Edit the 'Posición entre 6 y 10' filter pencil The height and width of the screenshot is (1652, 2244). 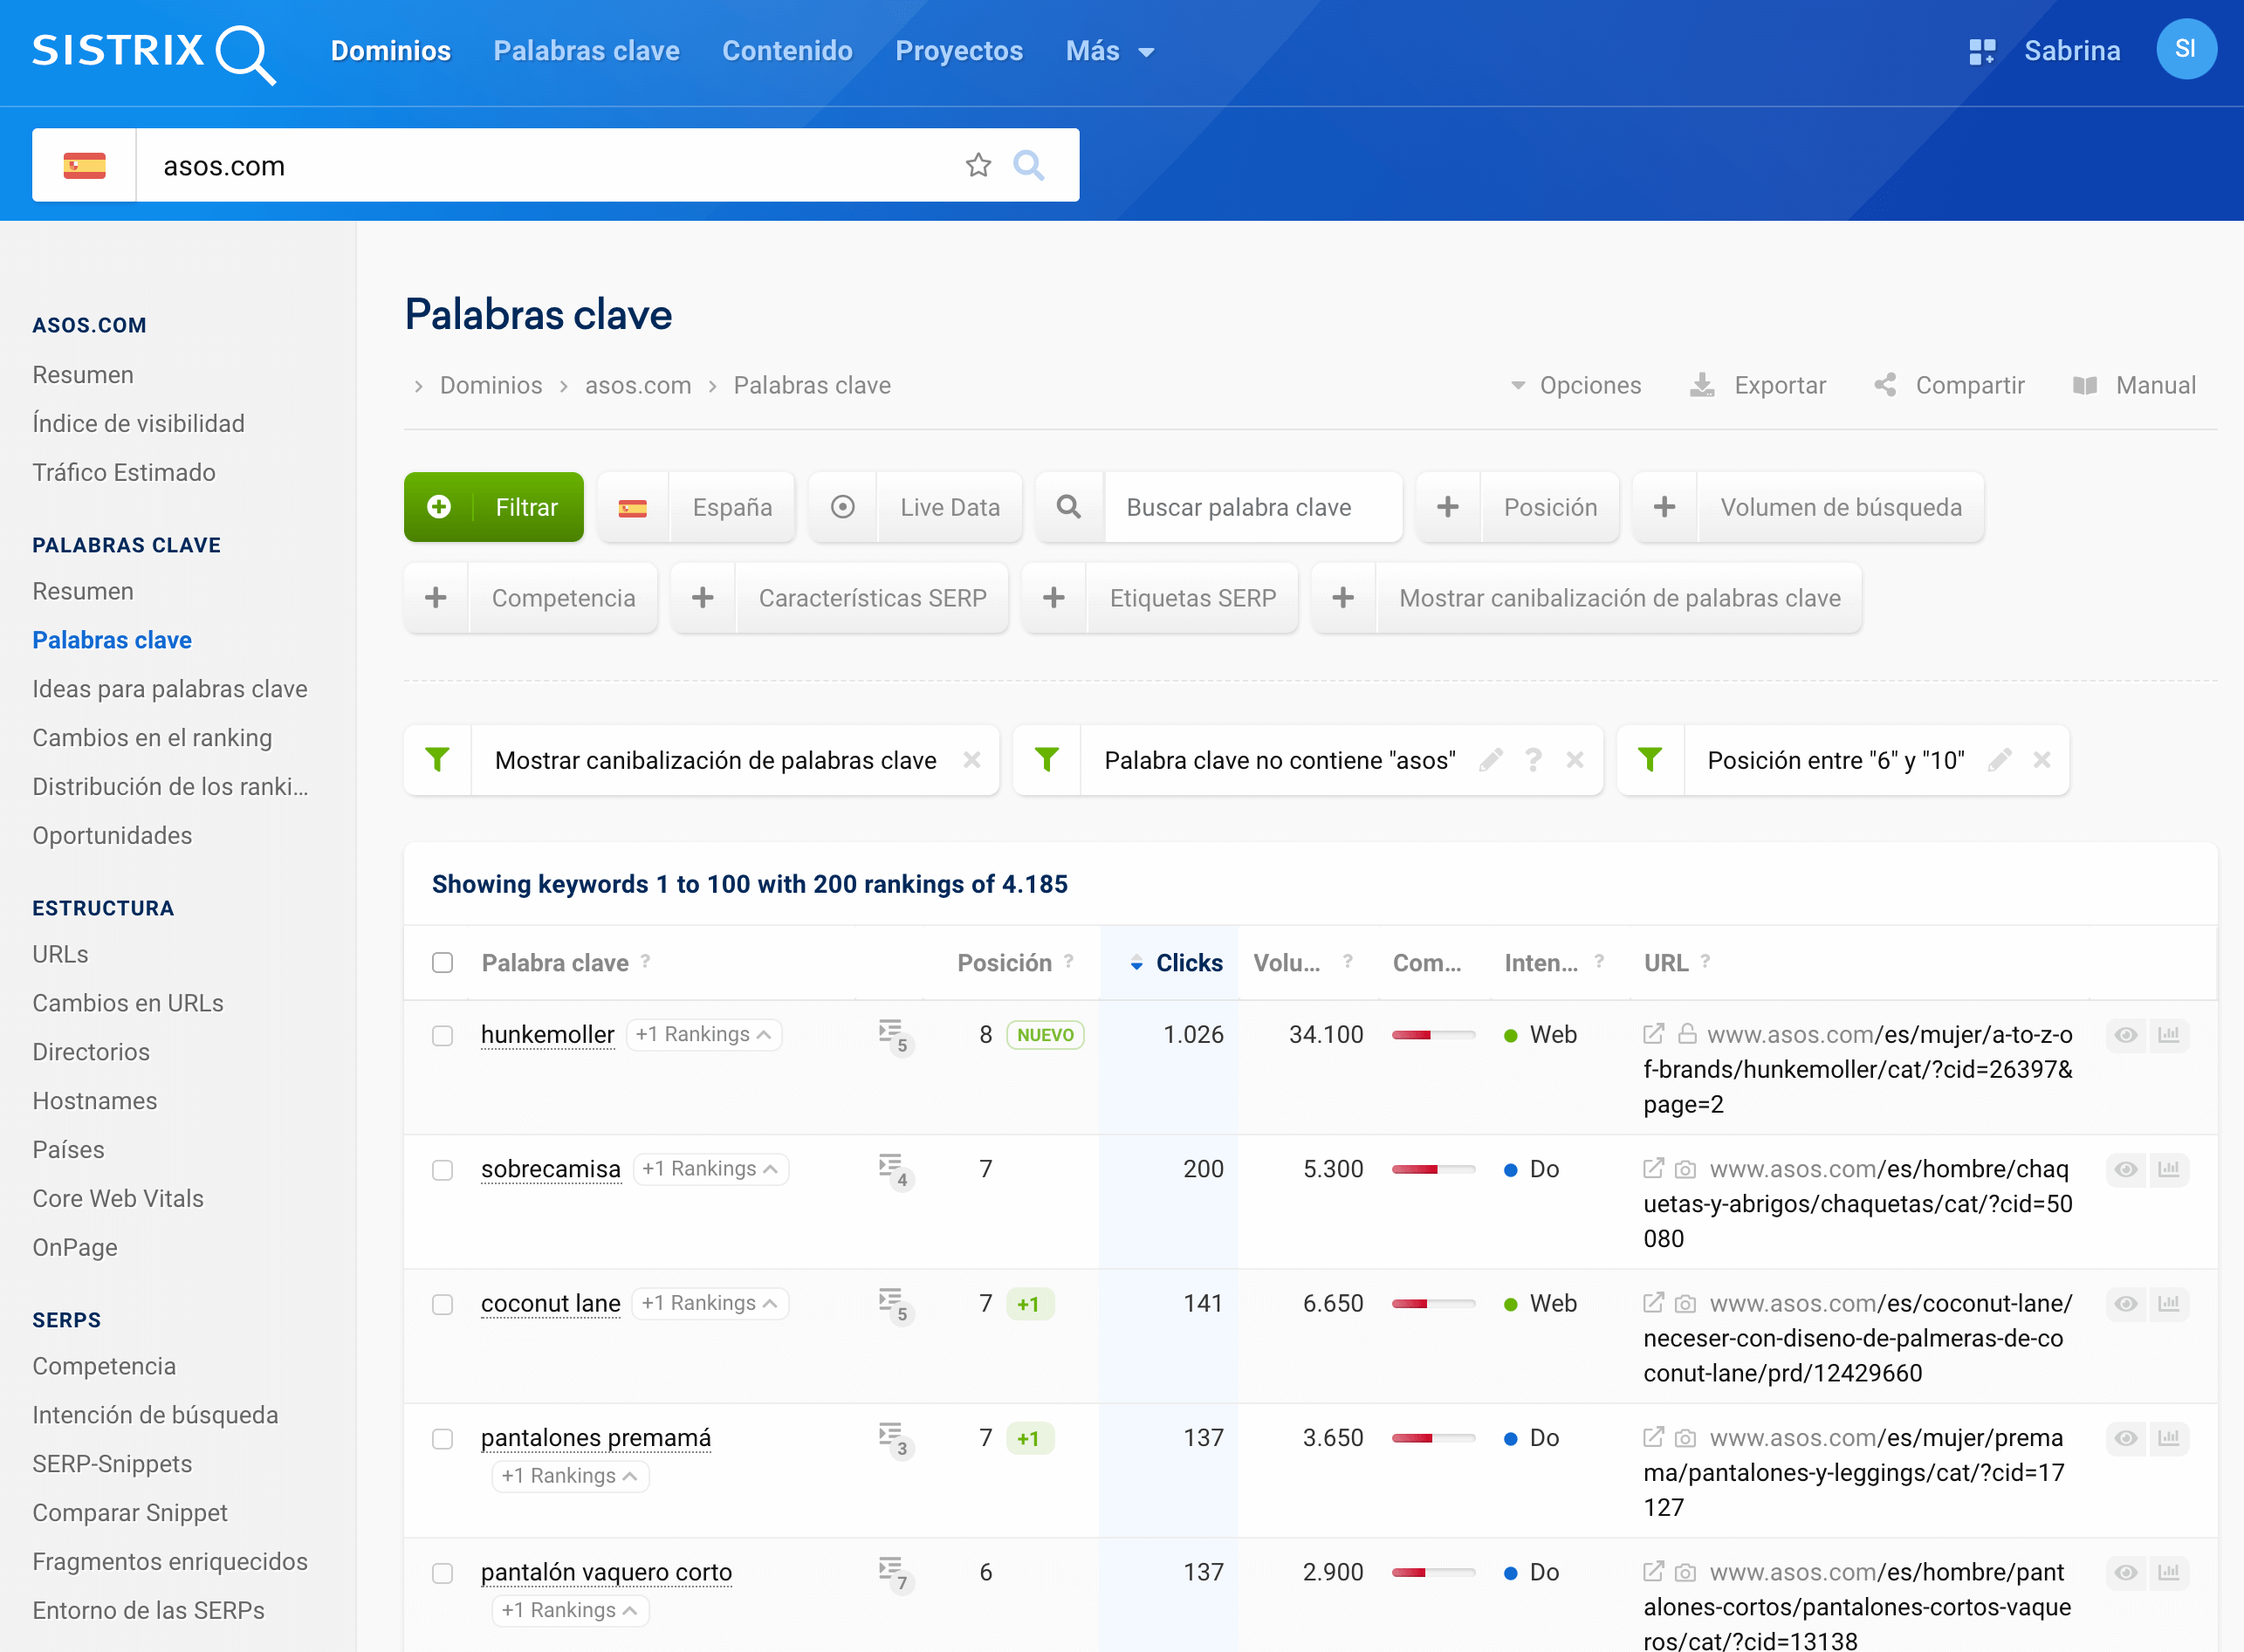coord(1999,760)
